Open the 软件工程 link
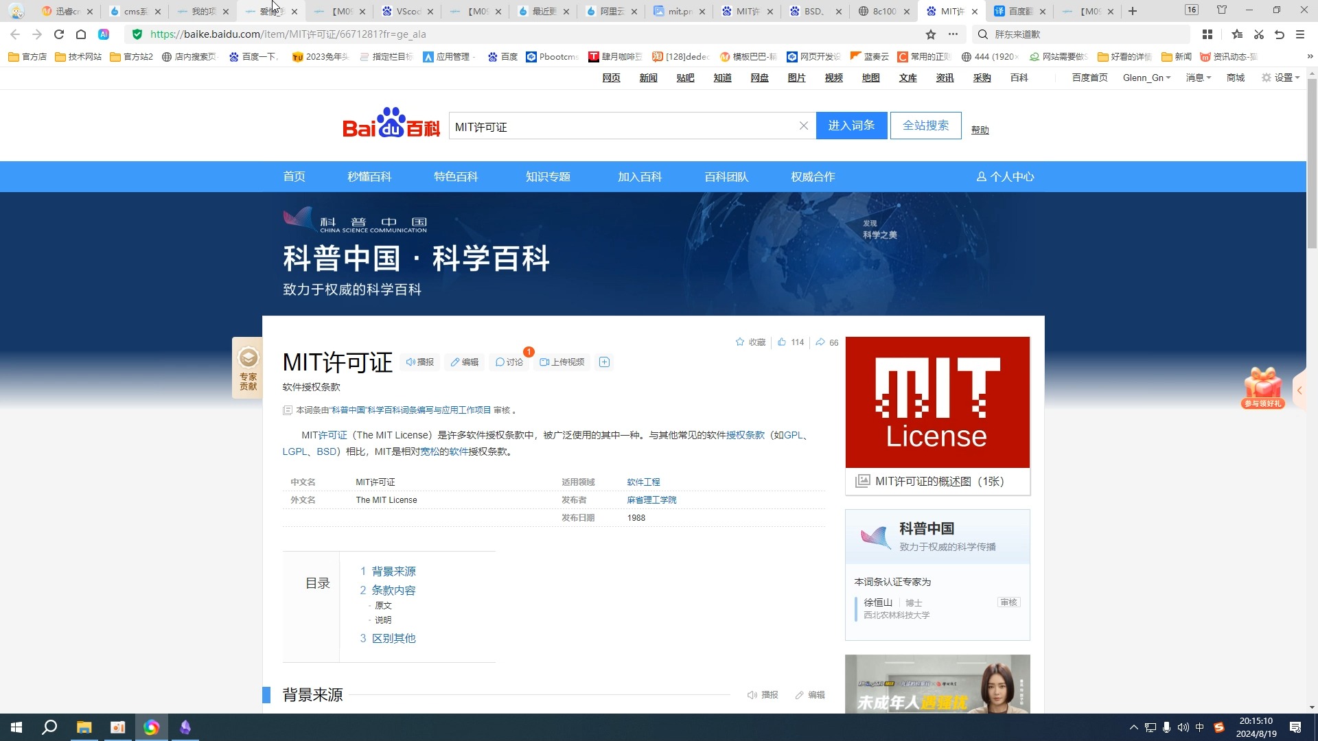The width and height of the screenshot is (1318, 741). pos(643,482)
